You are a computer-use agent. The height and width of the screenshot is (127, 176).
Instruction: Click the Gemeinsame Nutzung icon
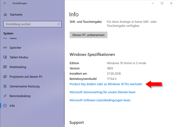coord(5,86)
